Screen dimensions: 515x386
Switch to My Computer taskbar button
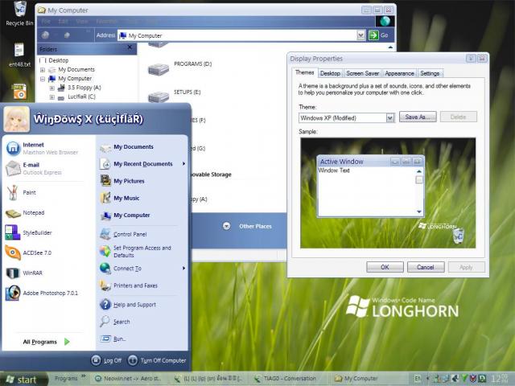coord(358,379)
